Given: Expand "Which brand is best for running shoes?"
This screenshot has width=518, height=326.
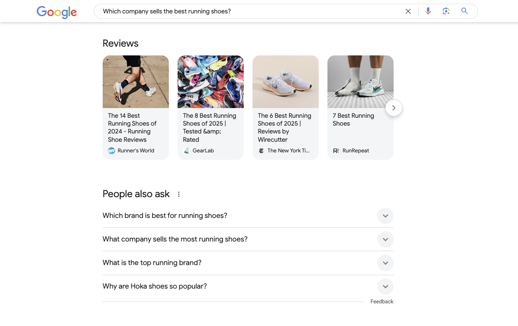Looking at the screenshot, I should pyautogui.click(x=385, y=216).
